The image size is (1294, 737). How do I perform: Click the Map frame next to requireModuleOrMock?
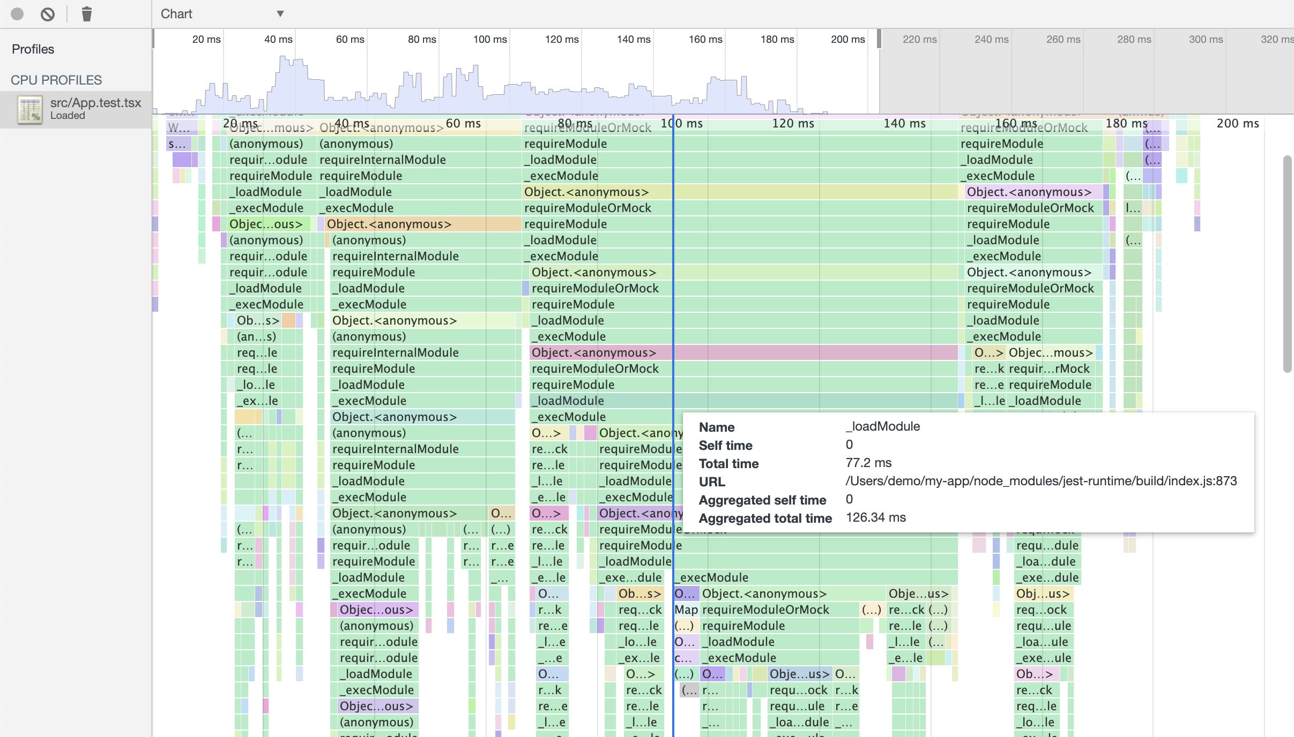click(686, 610)
